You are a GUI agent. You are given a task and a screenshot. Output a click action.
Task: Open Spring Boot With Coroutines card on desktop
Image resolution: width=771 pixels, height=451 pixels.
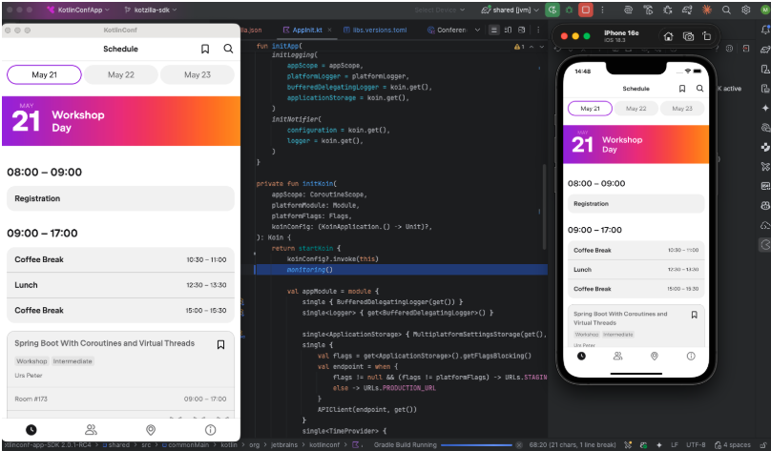tap(120, 375)
